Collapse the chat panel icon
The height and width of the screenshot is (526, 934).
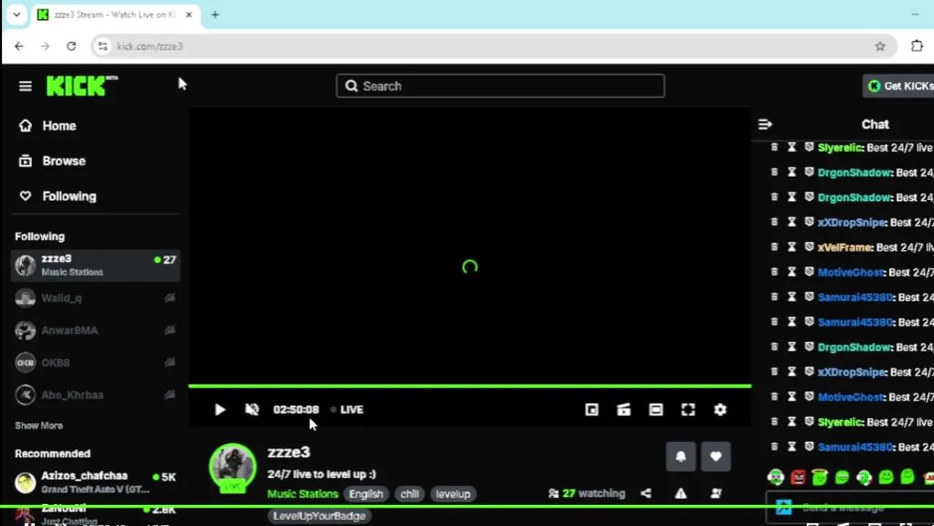765,124
